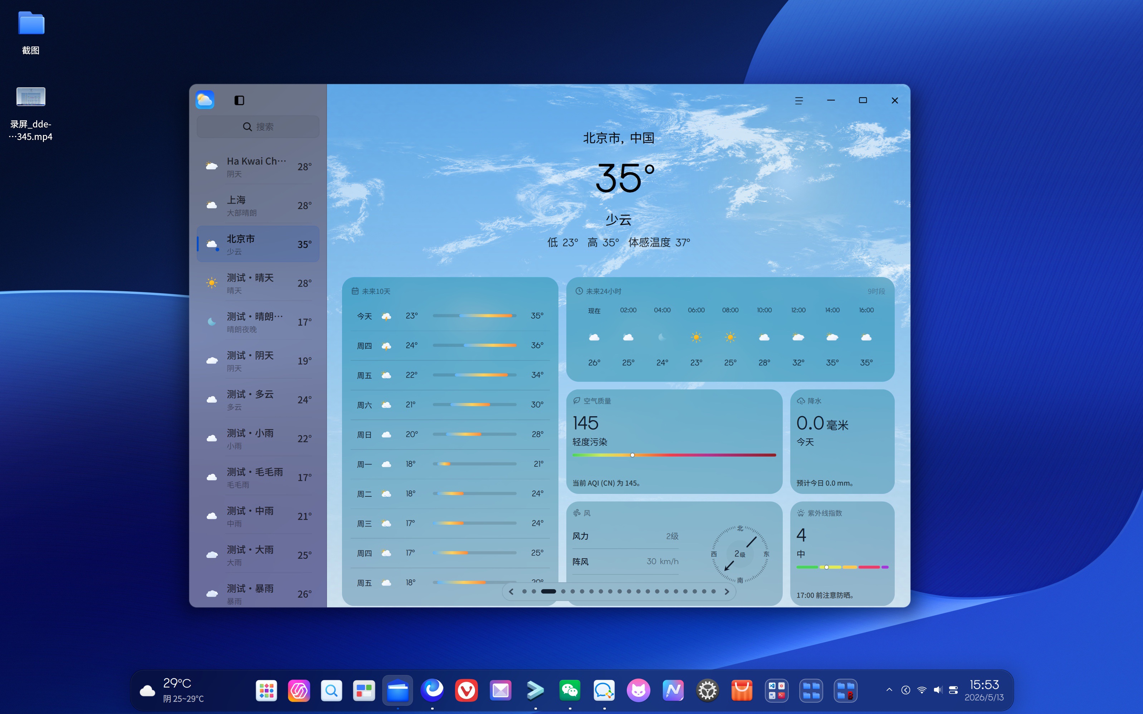Viewport: 1143px width, 714px height.
Task: Open the Vivaldi browser in the dock
Action: pyautogui.click(x=466, y=691)
